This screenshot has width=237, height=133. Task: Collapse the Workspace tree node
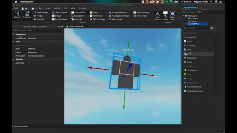pyautogui.click(x=183, y=16)
